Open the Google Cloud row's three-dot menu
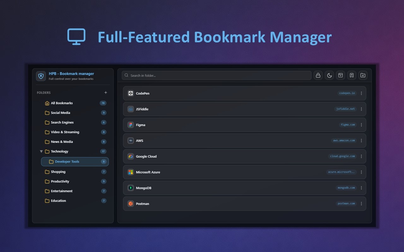Screen dimensions: 404x252 click(361, 156)
